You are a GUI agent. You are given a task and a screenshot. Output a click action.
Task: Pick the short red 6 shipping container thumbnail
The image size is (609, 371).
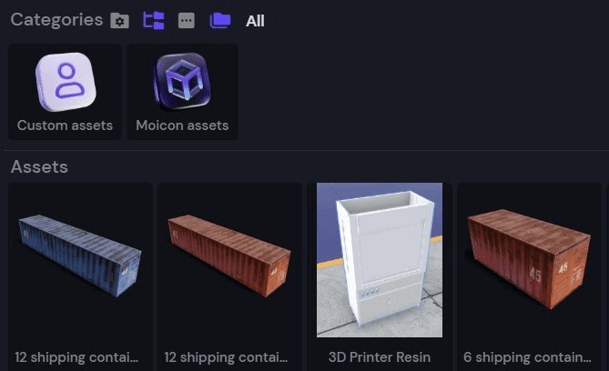click(x=529, y=259)
